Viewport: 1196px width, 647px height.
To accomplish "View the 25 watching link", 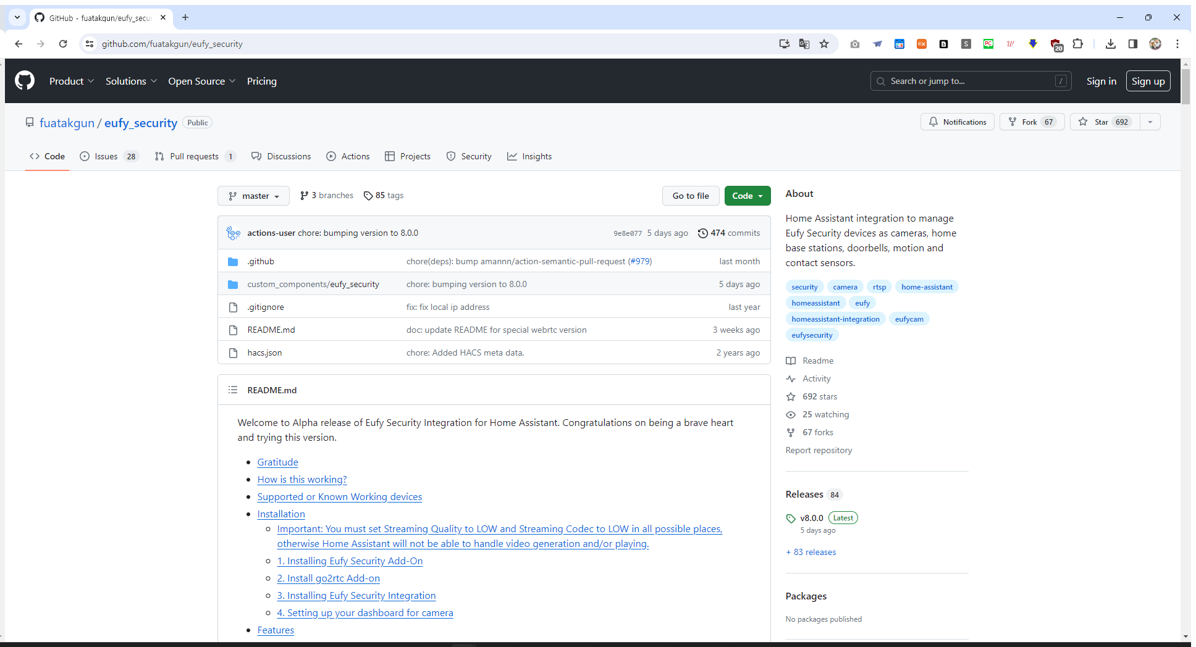I will 818,414.
